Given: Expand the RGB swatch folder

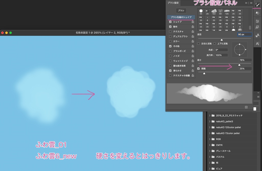Looking at the screenshot, I should [210, 139].
